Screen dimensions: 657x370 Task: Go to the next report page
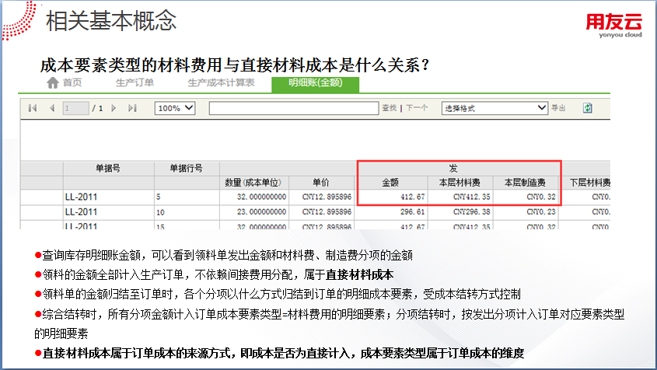114,108
